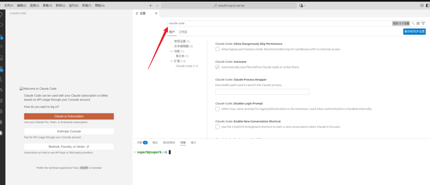Open the 查看 menu
The image size is (430, 185).
47,5
